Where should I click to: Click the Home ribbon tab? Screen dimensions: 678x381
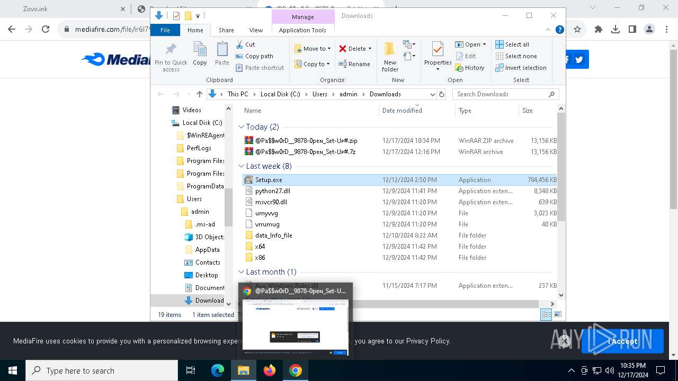(x=195, y=30)
